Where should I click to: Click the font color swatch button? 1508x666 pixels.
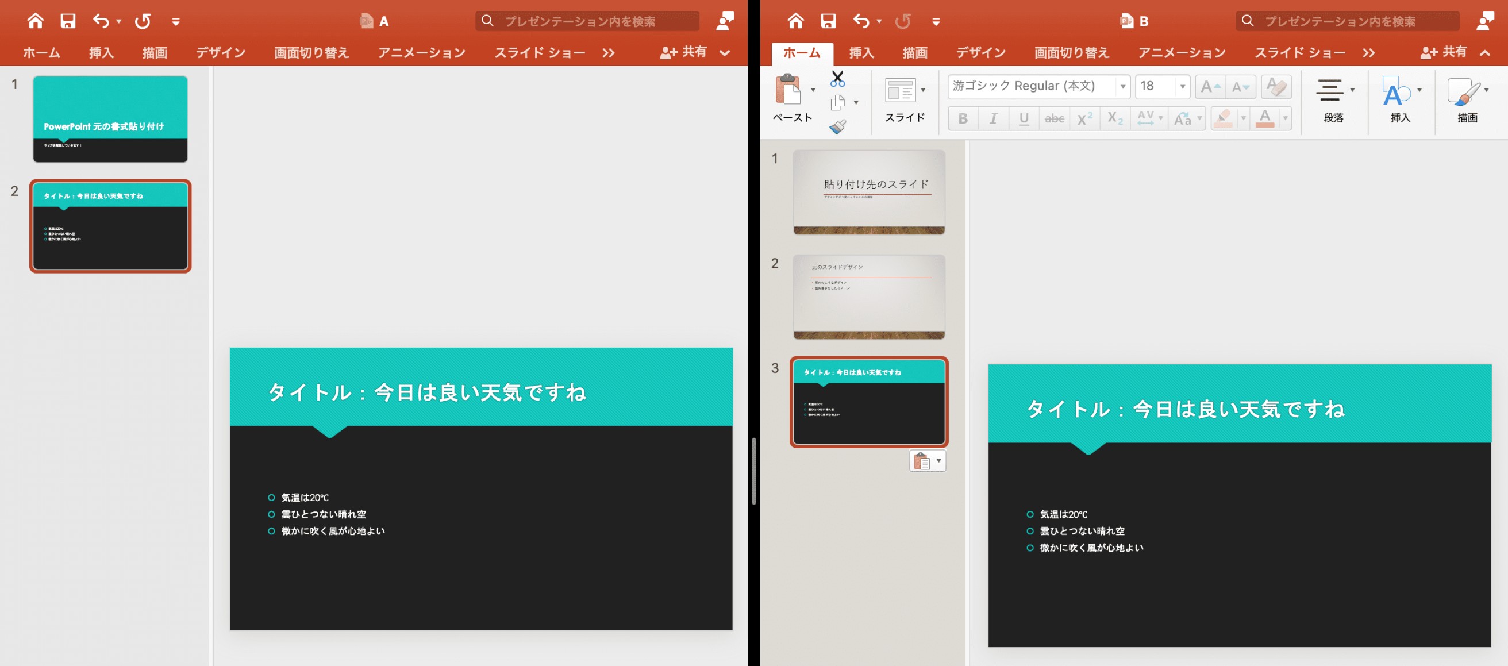[x=1265, y=119]
